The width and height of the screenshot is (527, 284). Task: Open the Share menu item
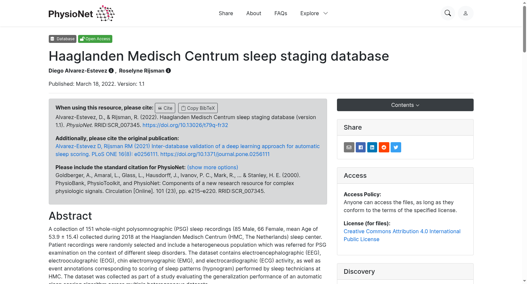[226, 13]
